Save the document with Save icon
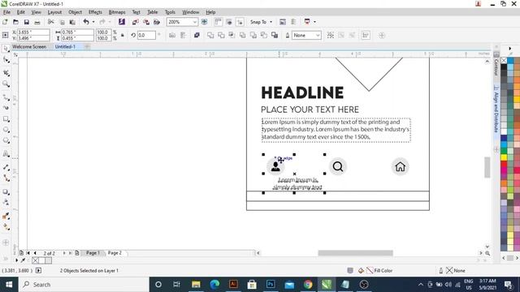520x292 pixels. pos(26,22)
